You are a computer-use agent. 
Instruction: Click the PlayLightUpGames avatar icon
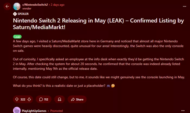pyautogui.click(x=17, y=110)
